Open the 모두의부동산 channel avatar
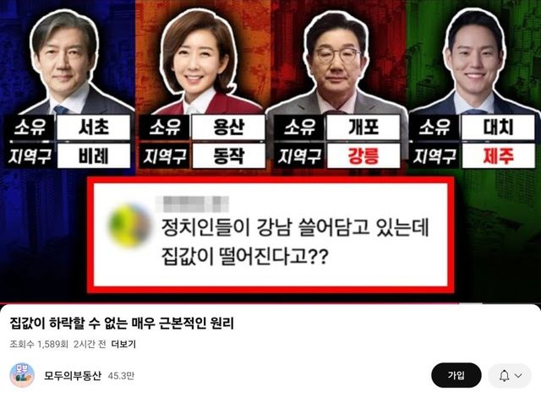The height and width of the screenshot is (397, 541). 22,375
